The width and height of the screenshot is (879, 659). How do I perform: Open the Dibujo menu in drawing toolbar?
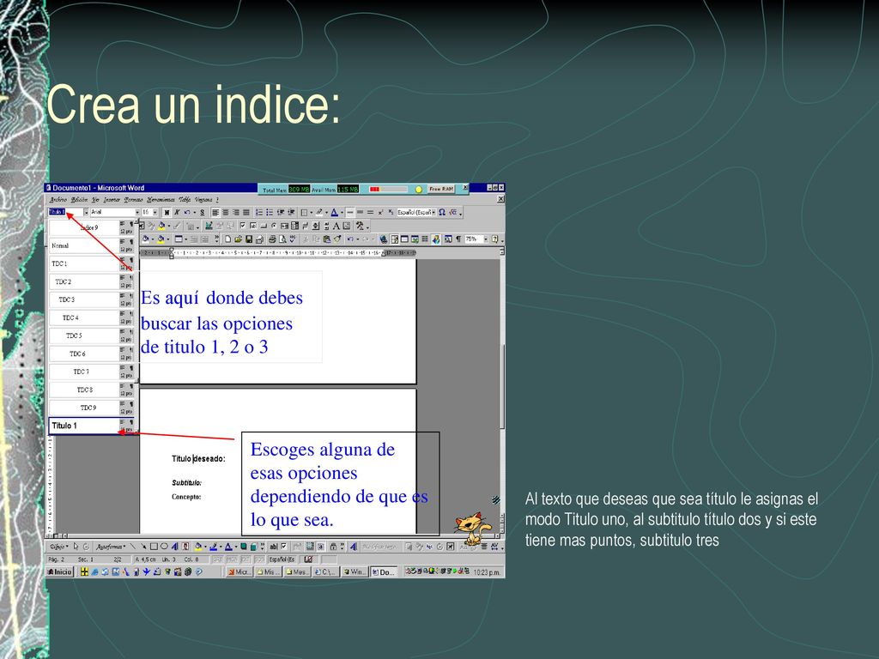(59, 547)
